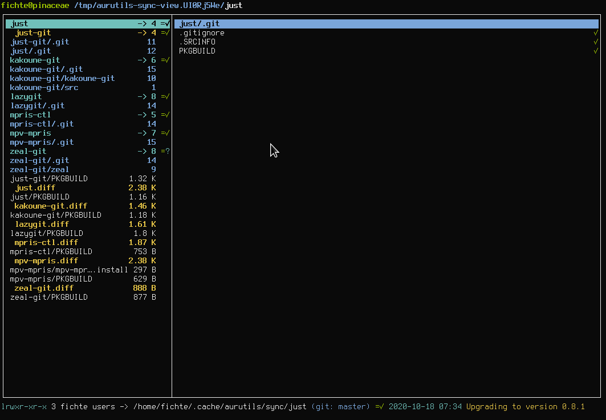Select the 'just-git' directory entry
The image size is (606, 420).
88,33
